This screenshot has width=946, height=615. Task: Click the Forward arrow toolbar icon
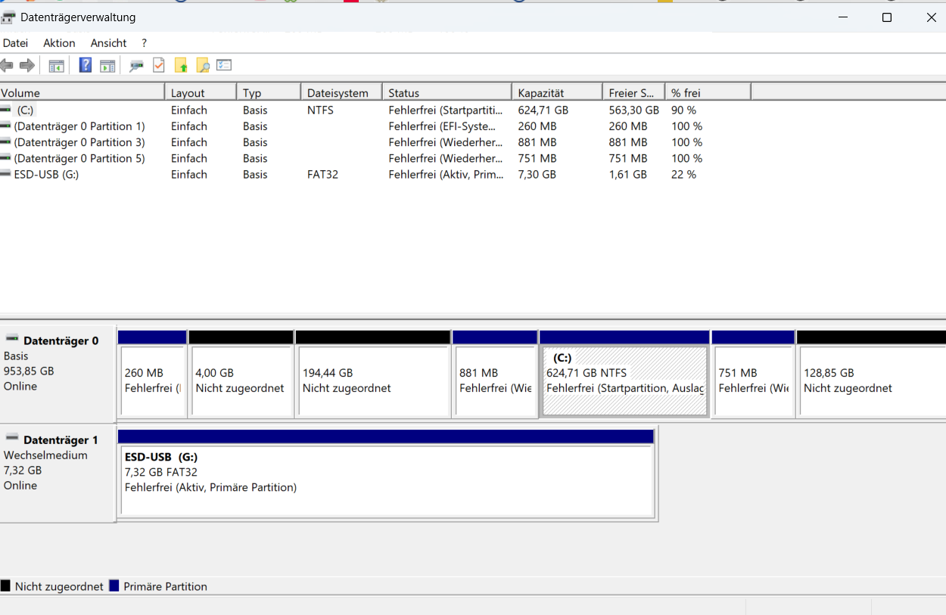tap(27, 66)
